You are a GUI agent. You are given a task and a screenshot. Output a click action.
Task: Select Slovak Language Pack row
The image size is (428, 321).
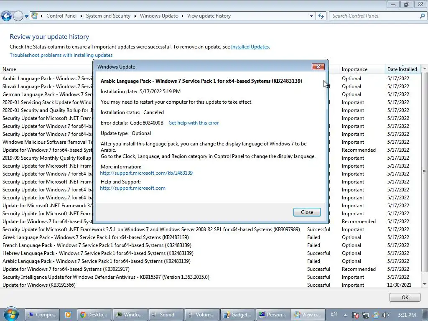[x=46, y=86]
